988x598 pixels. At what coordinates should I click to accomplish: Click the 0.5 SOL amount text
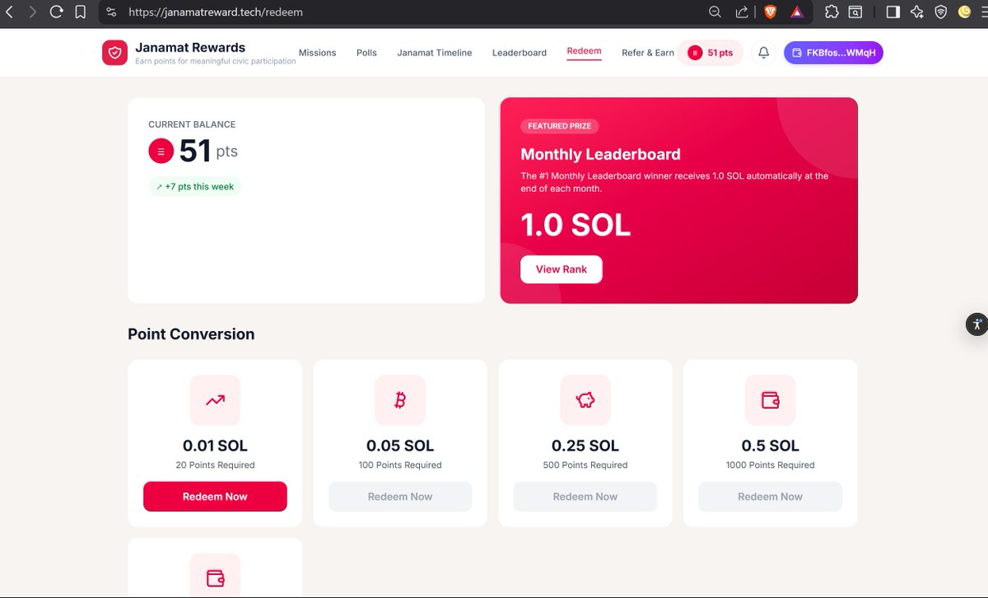point(771,446)
